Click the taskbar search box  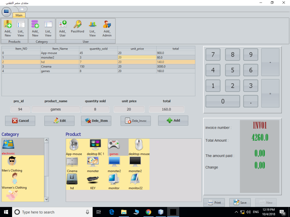(52, 212)
